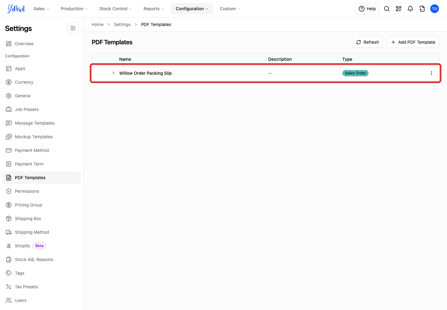Collapse the Settings sidebar
This screenshot has width=447, height=310.
coord(73,28)
